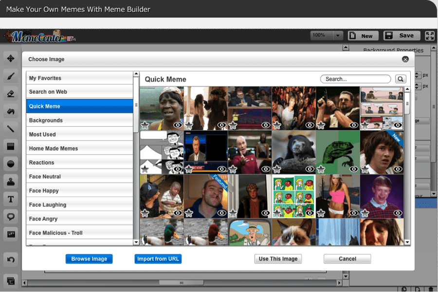Click eye icon on man-with-pistol thumbnail
This screenshot has width=438, height=292.
click(354, 125)
